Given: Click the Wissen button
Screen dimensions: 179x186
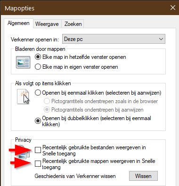Looking at the screenshot, I should point(143,176).
